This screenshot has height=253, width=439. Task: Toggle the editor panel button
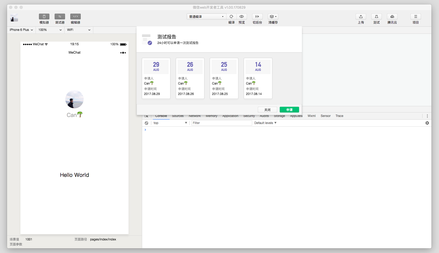(x=76, y=16)
